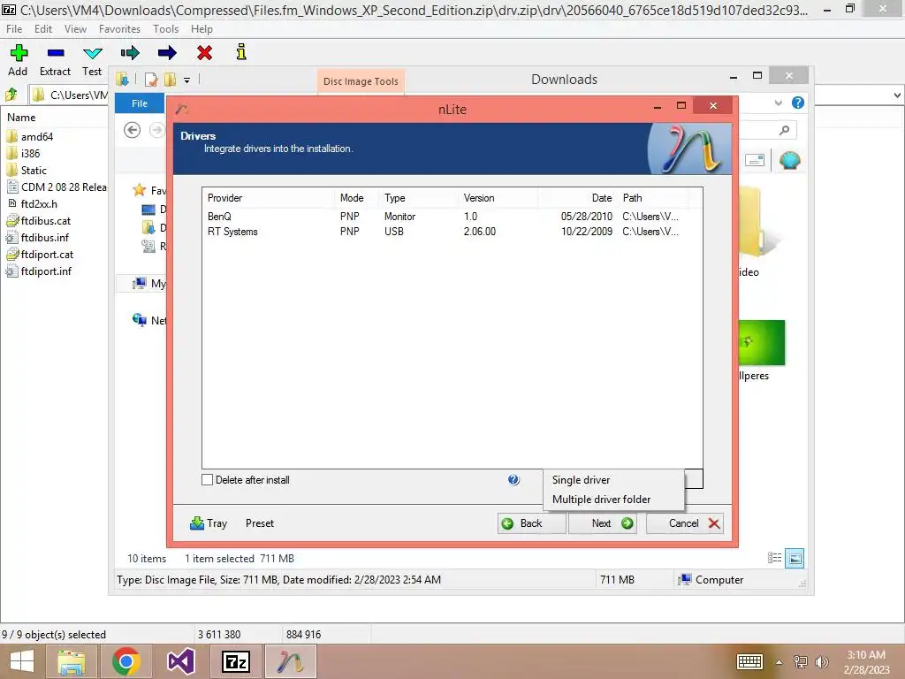Screen dimensions: 905x679
Task: Sort drivers by the Version column header
Action: [498, 198]
